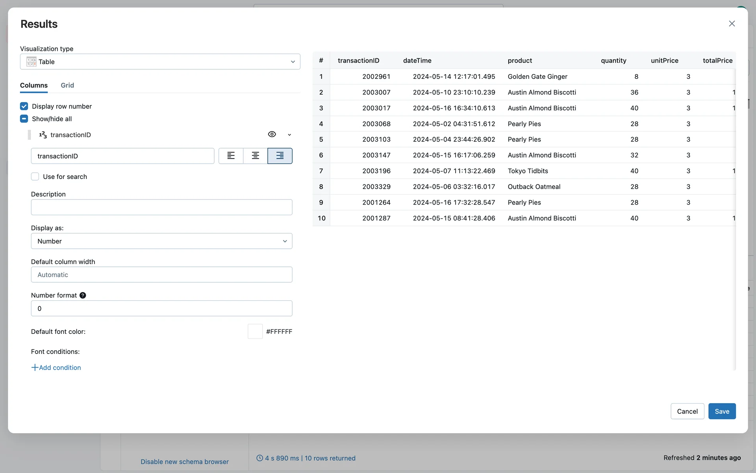Toggle Show/hide all checkbox
The width and height of the screenshot is (756, 473).
click(x=24, y=119)
